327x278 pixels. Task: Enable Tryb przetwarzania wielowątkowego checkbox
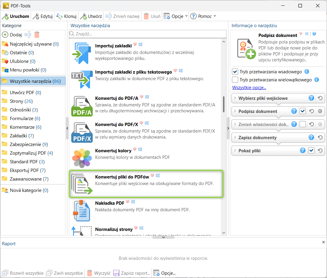(x=235, y=80)
